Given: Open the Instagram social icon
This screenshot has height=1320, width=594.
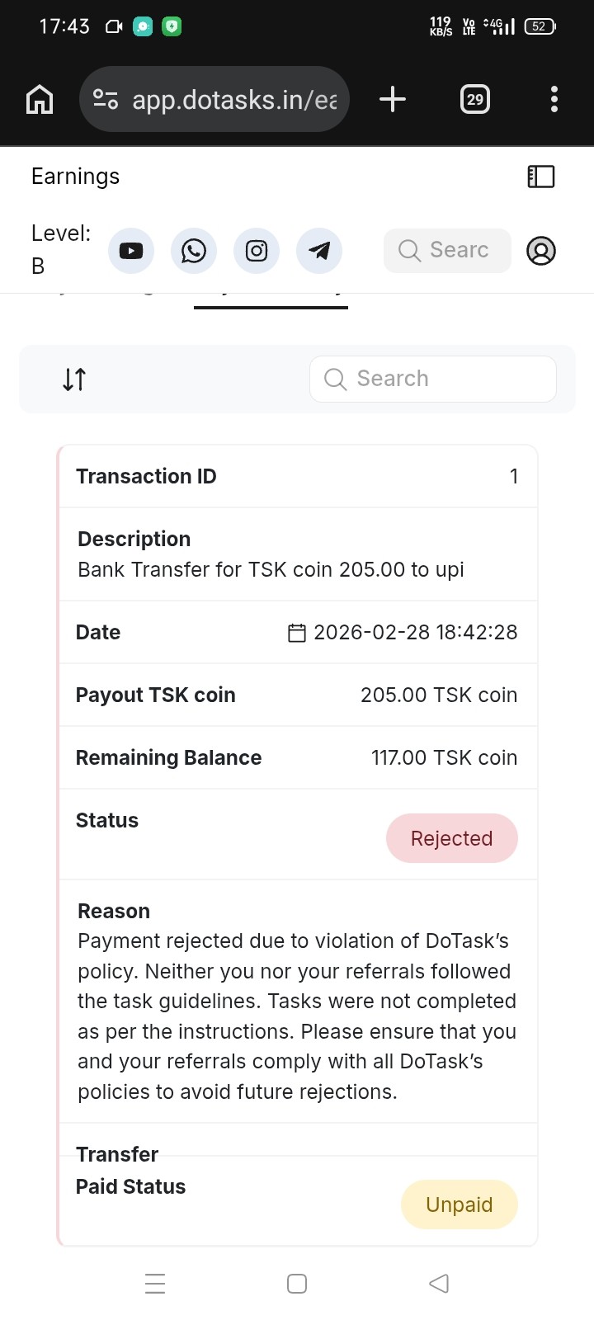Looking at the screenshot, I should tap(257, 251).
